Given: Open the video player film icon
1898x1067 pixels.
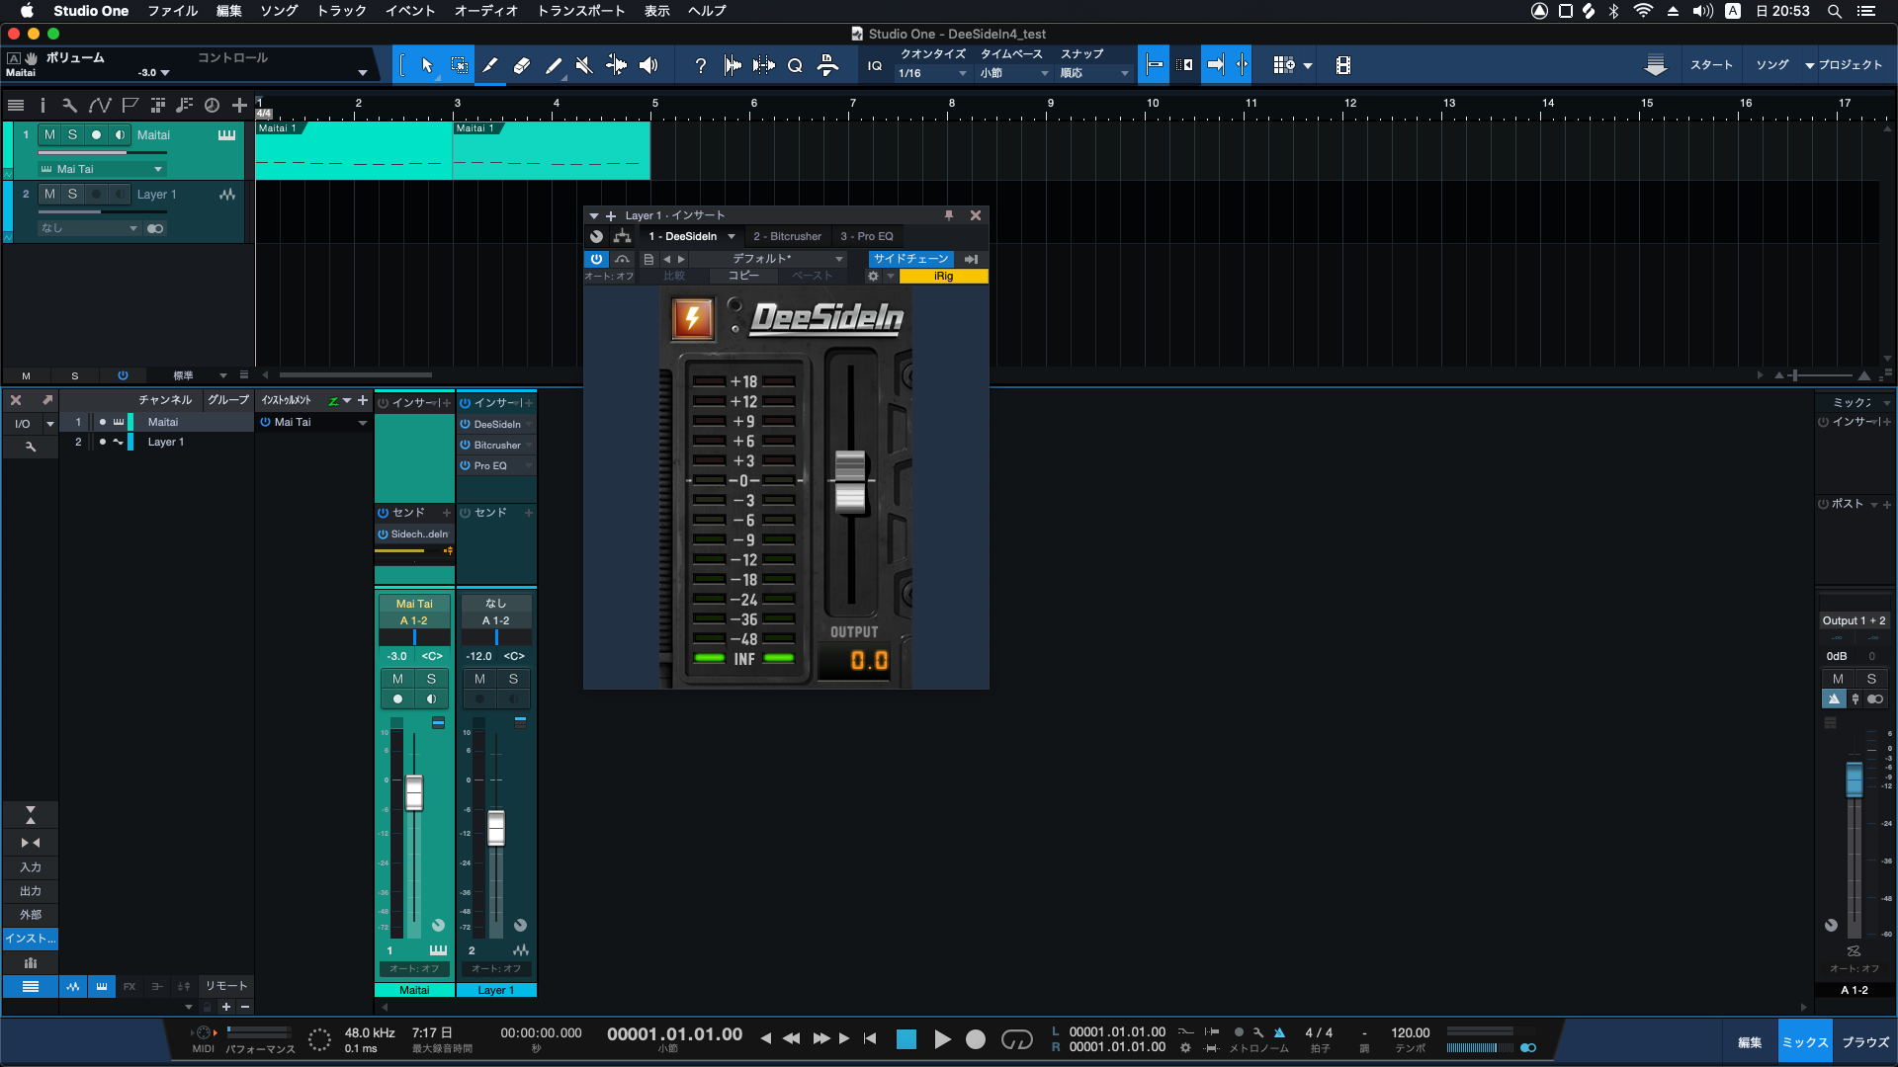Looking at the screenshot, I should (x=1342, y=65).
